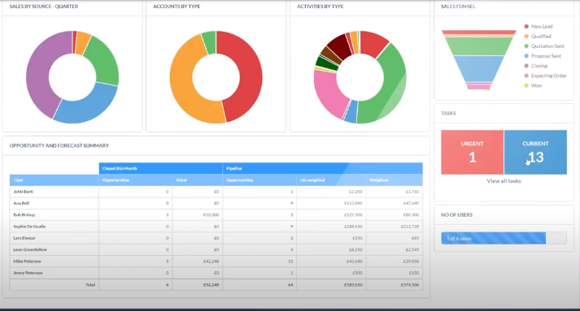Select the Won legend marker
Screen dimensions: 580x311
(526, 86)
